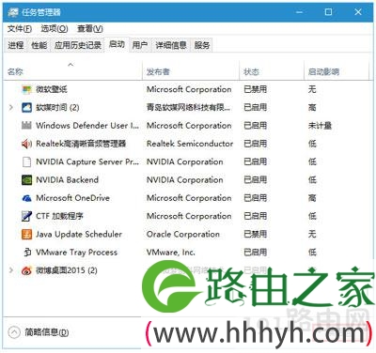Expand the 软媒时间 (2) group
The image size is (376, 353).
click(x=11, y=107)
